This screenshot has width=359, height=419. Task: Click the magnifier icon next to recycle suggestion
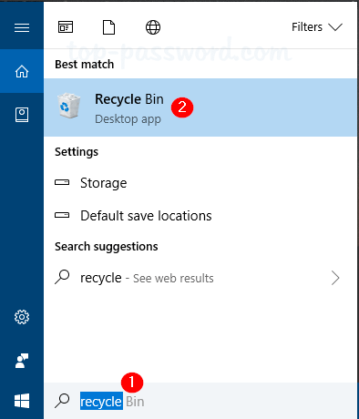point(62,277)
